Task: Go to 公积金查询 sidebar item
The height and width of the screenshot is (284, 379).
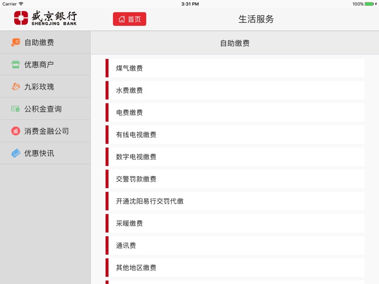Action: (x=45, y=109)
